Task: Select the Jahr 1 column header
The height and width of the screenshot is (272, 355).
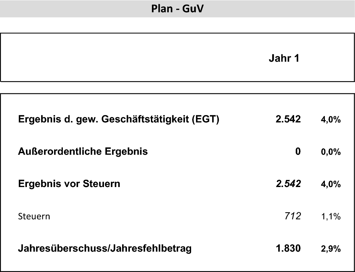Action: tap(284, 58)
